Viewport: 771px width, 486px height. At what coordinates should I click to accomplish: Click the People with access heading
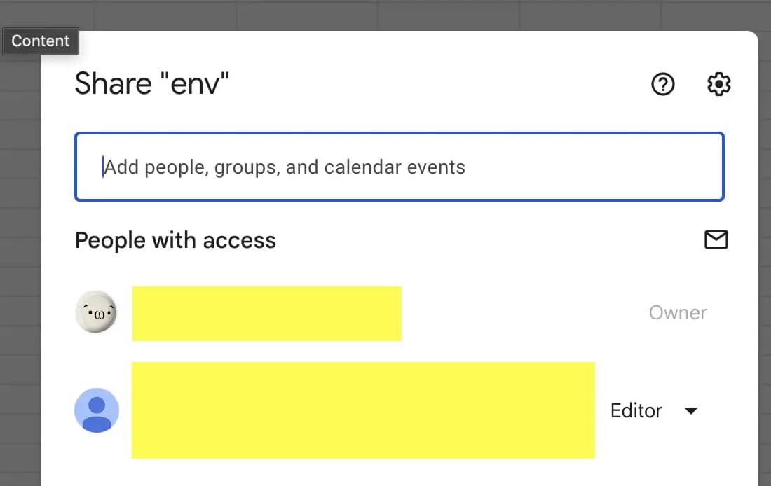click(x=175, y=240)
